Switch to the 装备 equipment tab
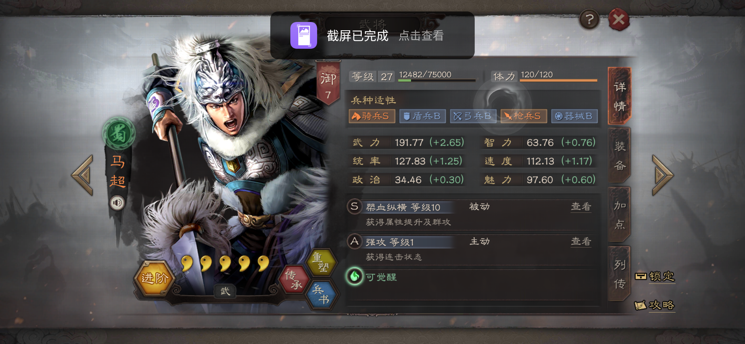Screen dimensions: 745x344 click(x=620, y=156)
